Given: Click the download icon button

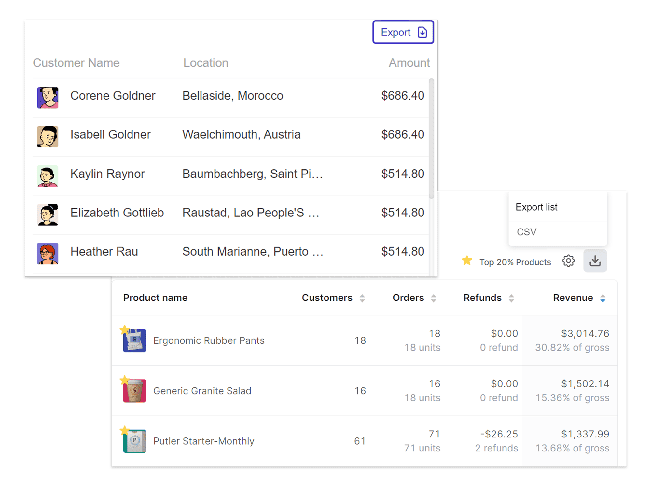Looking at the screenshot, I should (595, 261).
